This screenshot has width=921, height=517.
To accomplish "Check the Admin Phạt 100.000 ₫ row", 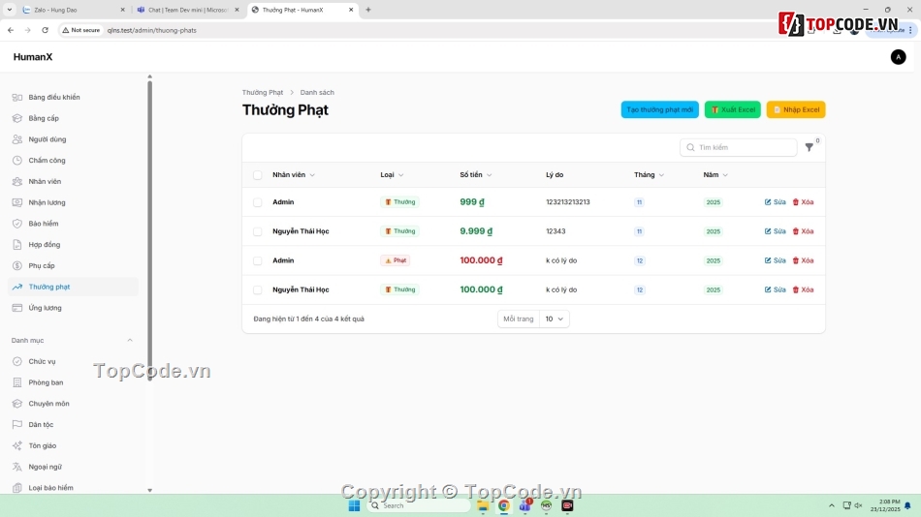I will click(x=257, y=260).
